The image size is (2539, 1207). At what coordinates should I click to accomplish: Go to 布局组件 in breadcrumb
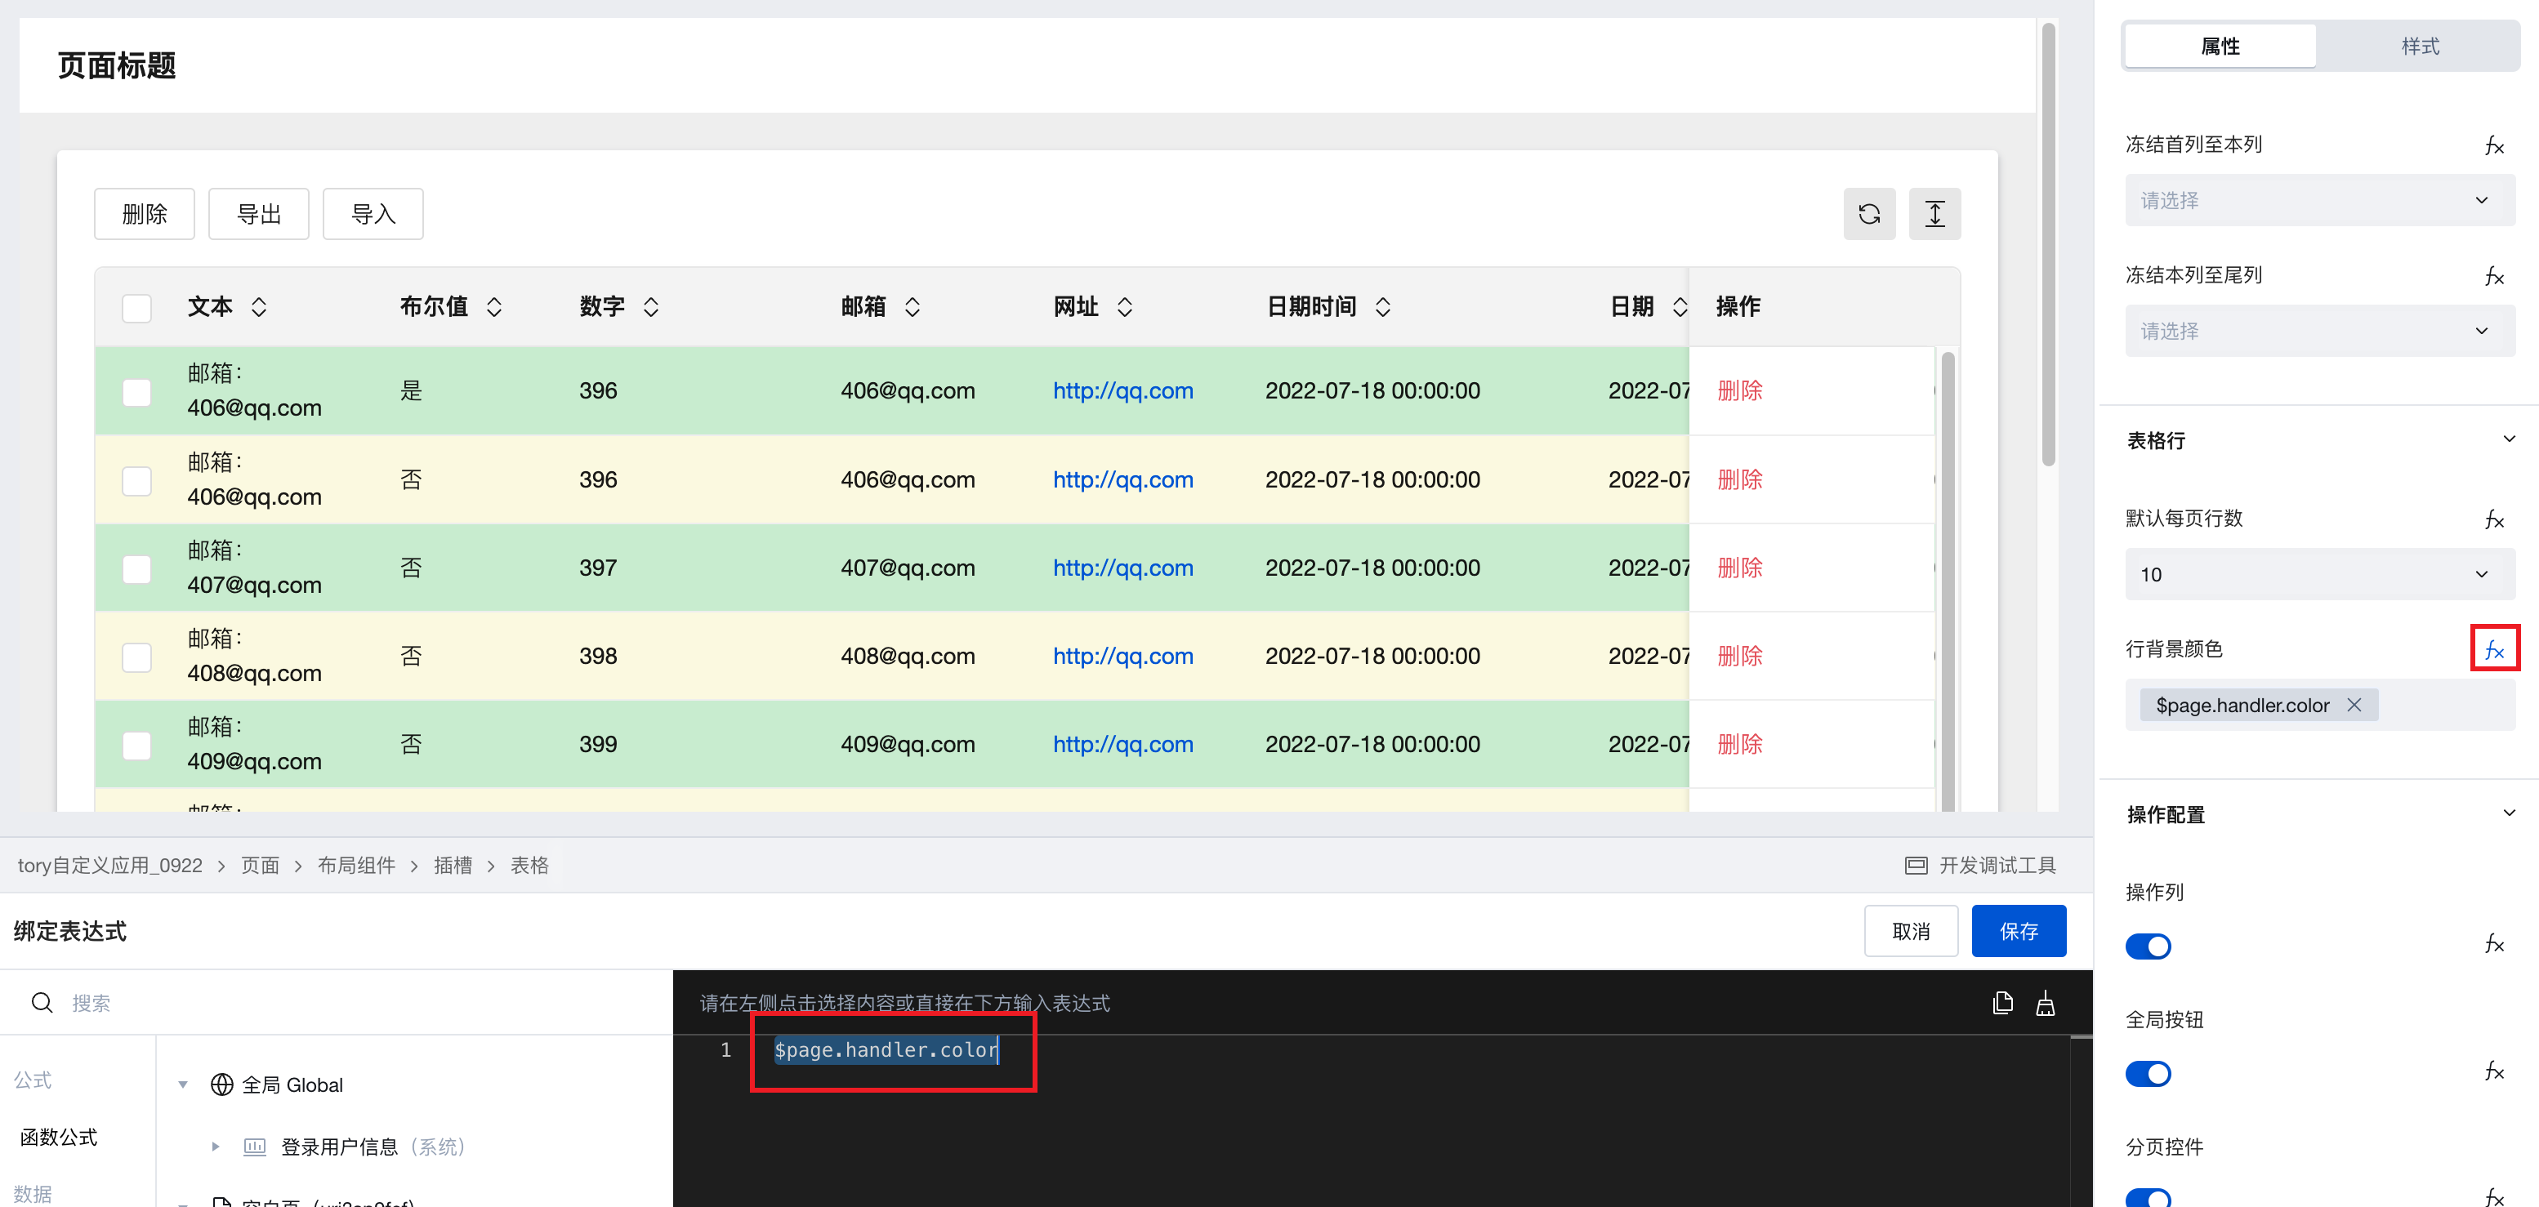(x=356, y=866)
